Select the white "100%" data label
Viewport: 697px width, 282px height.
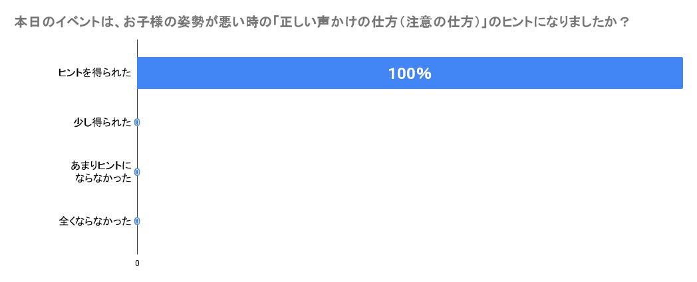coord(410,74)
